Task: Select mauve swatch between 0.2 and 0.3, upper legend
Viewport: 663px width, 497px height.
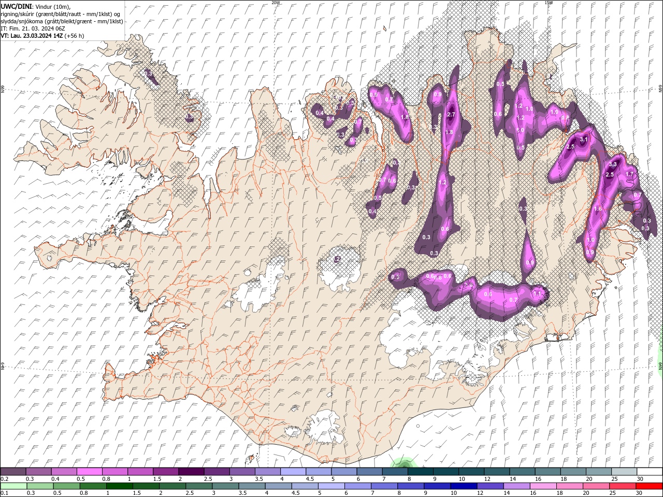Action: pos(14,471)
